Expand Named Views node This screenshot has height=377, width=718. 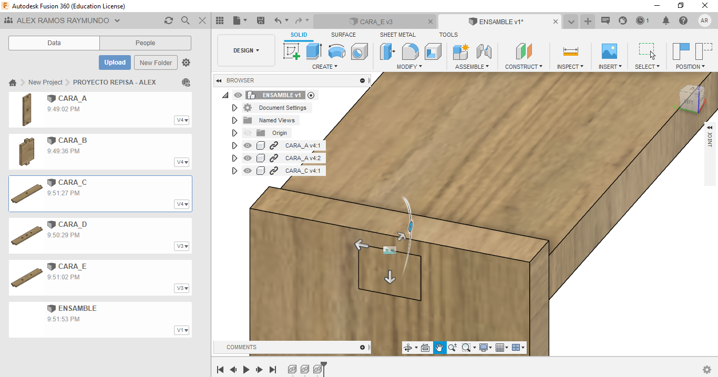(235, 120)
